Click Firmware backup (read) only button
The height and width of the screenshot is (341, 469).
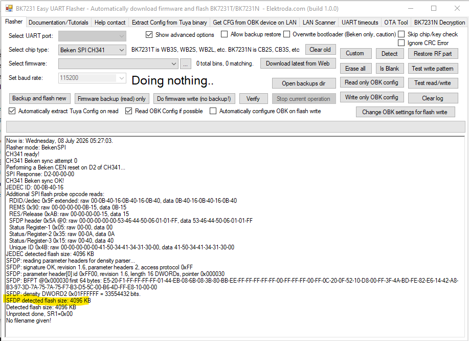(111, 98)
